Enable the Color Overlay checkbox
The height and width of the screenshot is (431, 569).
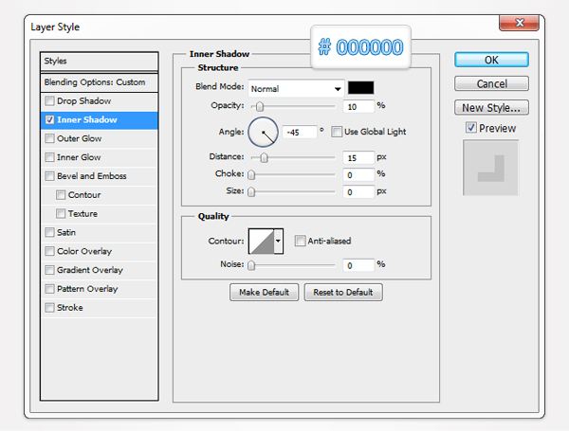49,251
